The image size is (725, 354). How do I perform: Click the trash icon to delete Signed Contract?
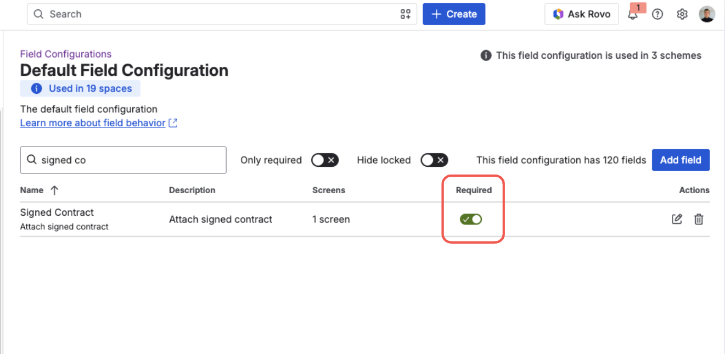(x=699, y=219)
